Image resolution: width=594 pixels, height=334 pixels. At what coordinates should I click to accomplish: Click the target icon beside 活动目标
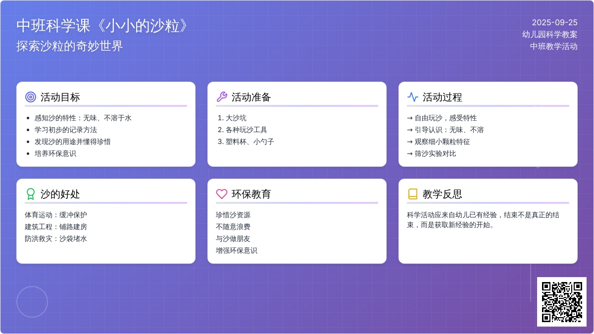tap(31, 97)
